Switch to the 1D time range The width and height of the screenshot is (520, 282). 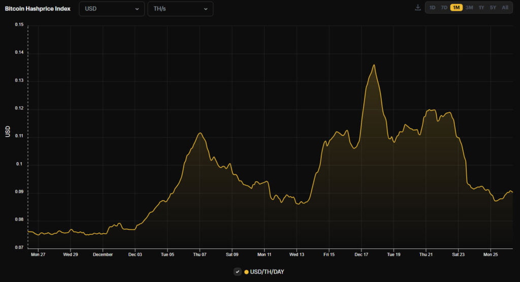432,8
